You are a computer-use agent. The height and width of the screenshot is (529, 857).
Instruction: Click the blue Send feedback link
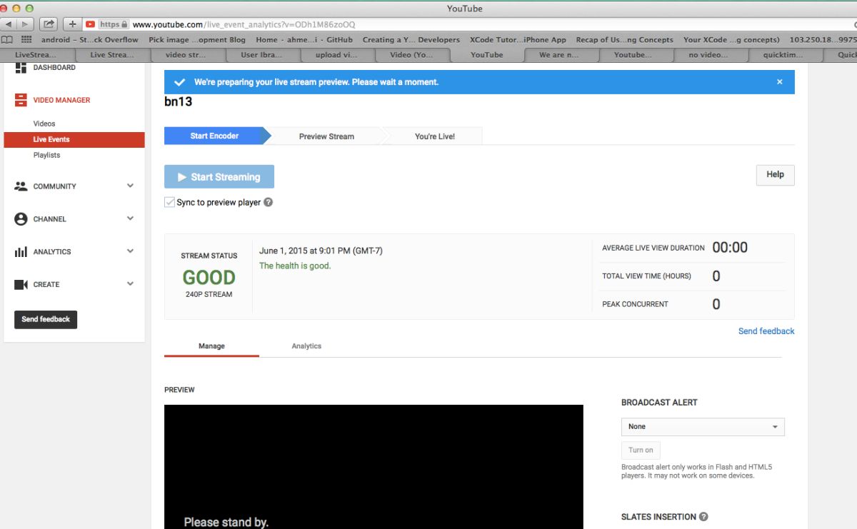click(x=766, y=331)
